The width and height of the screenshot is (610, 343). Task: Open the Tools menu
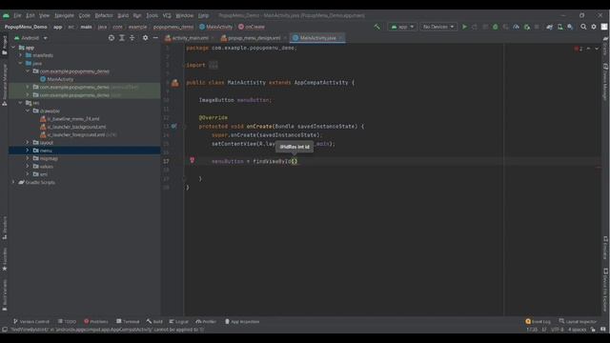point(152,15)
